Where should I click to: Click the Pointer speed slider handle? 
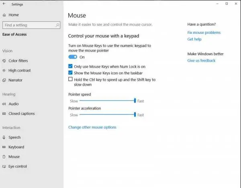pyautogui.click(x=135, y=101)
